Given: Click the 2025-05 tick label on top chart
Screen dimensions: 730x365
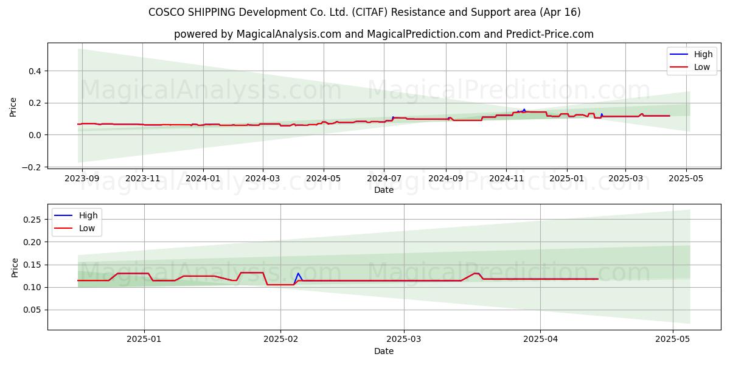Looking at the screenshot, I should tap(687, 178).
